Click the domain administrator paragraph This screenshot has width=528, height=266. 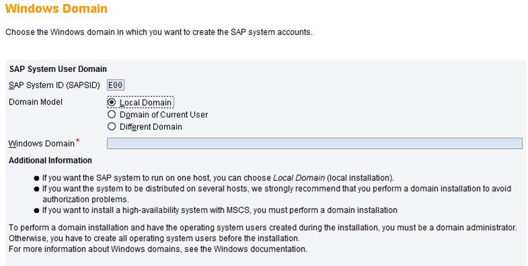(263, 228)
